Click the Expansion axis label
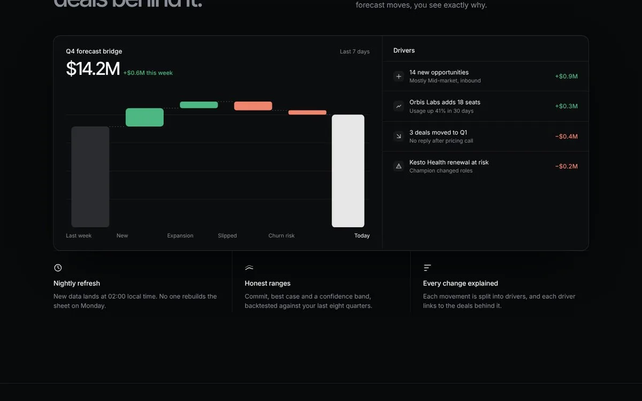The image size is (642, 401). coord(180,236)
